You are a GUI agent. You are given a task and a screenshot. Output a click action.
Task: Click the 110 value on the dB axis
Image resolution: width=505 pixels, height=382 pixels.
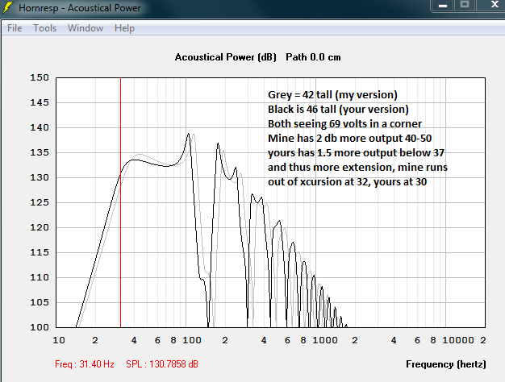[40, 277]
